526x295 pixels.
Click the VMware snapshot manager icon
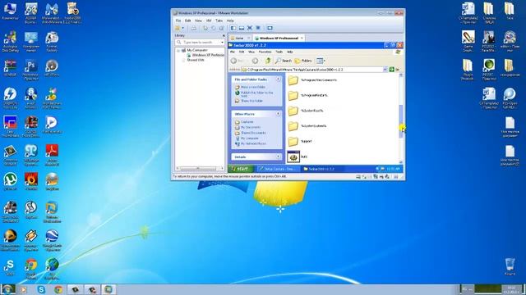(221, 28)
